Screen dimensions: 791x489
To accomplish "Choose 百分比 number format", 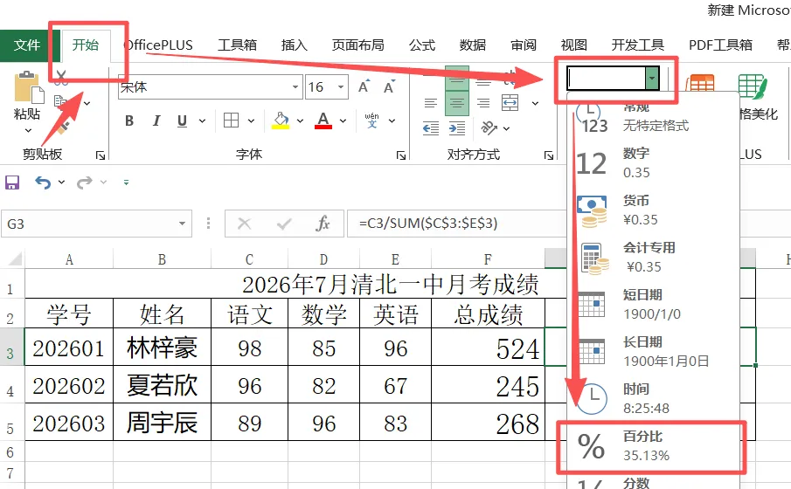I will (x=653, y=447).
